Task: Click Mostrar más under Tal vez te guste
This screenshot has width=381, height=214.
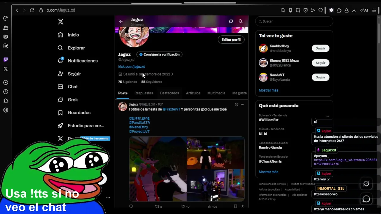Action: click(x=268, y=90)
